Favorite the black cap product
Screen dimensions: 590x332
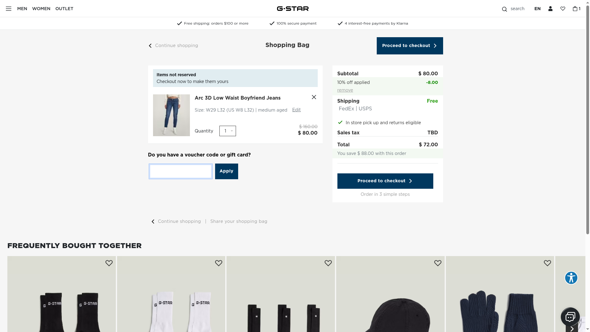[438, 263]
